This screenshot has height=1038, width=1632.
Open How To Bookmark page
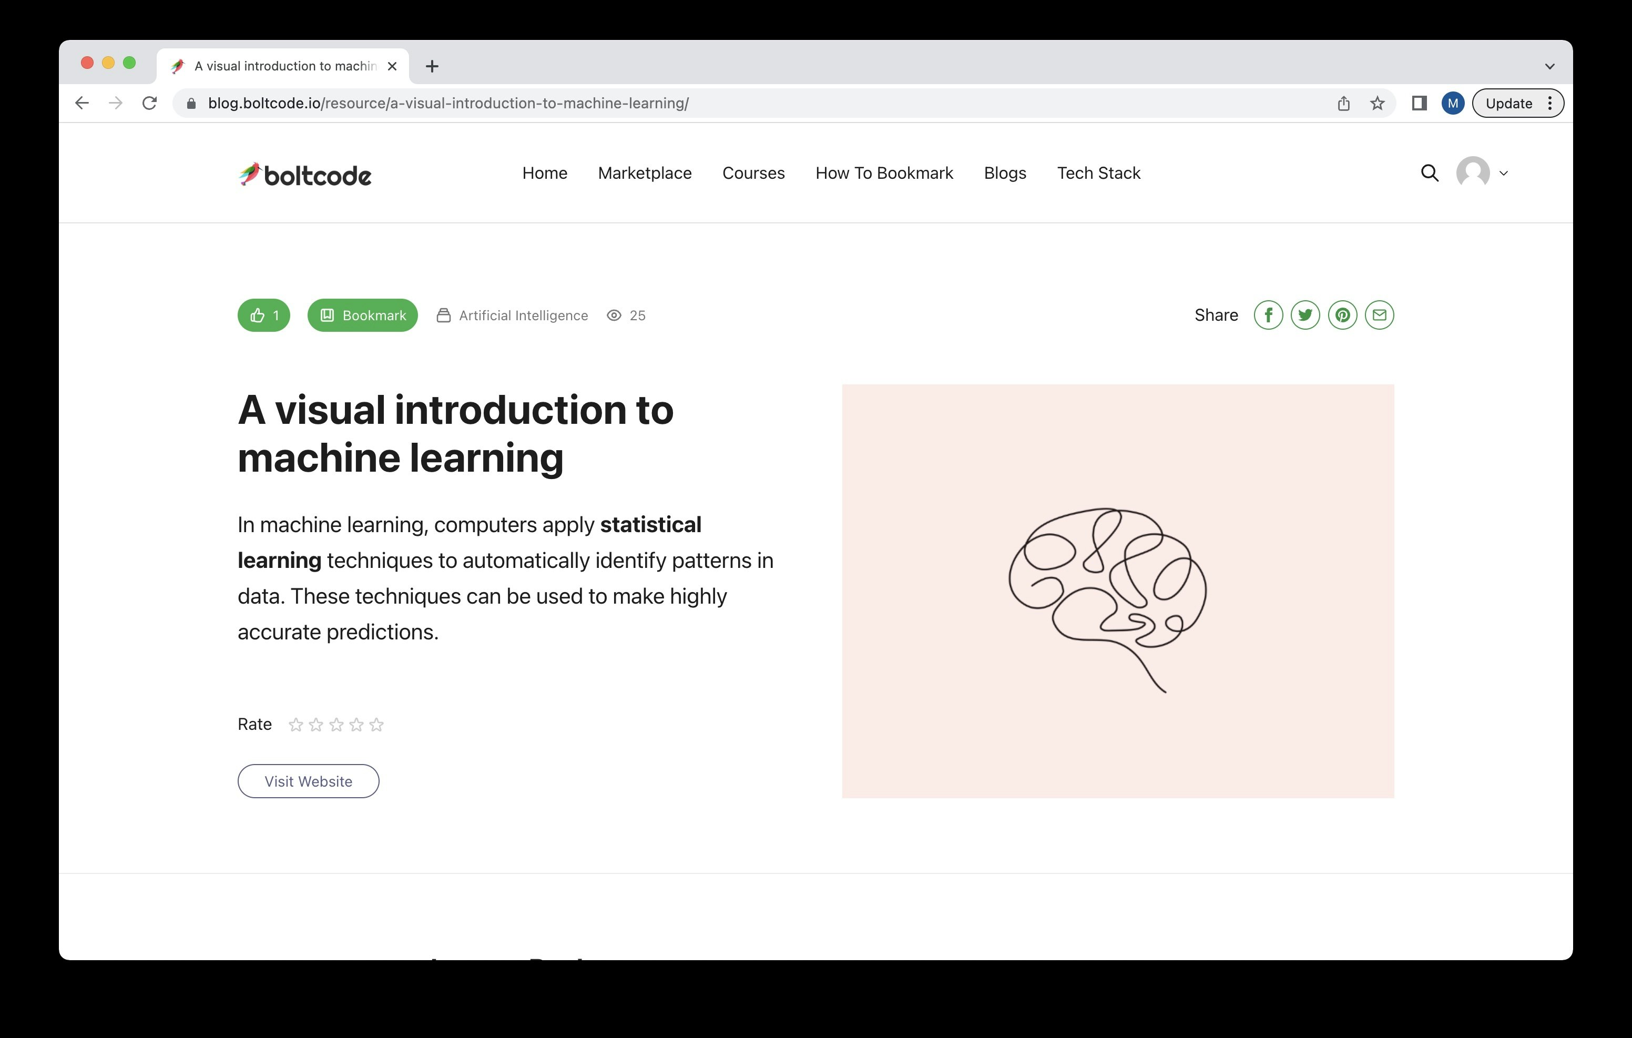(x=884, y=173)
